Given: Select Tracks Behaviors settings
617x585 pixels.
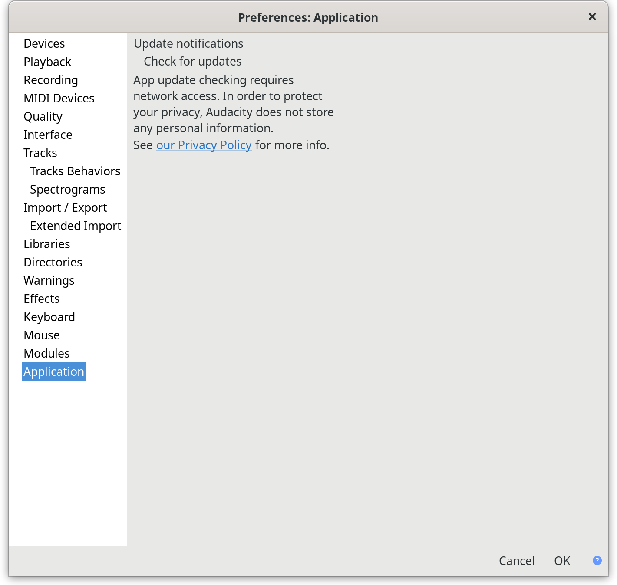Looking at the screenshot, I should [x=75, y=171].
